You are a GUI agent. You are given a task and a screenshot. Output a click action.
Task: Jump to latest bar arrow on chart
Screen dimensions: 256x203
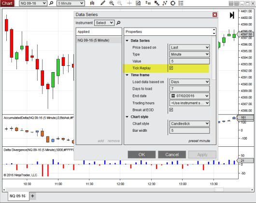point(232,15)
